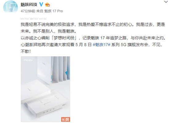Screen dimensions: 171x123
Task: Click the first line of post text
Action: (x=93, y=25)
